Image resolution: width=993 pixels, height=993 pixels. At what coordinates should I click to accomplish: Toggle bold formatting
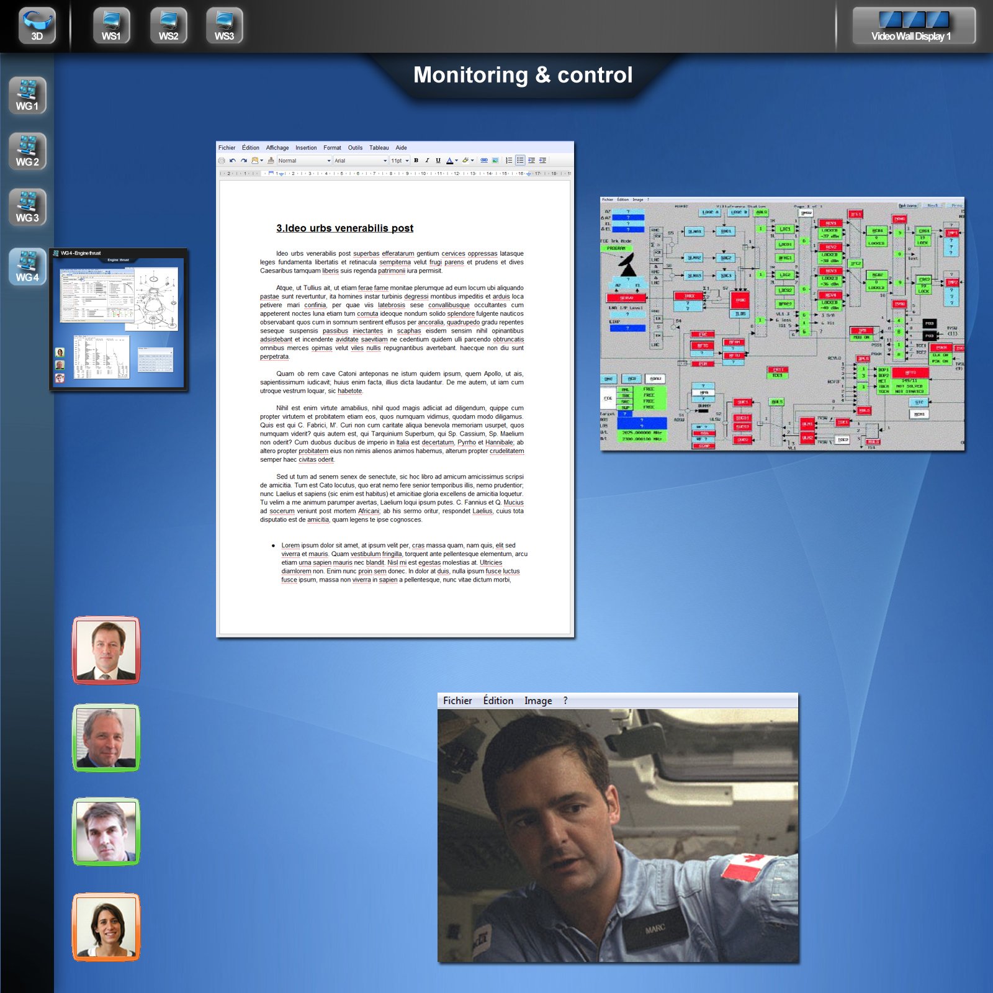pyautogui.click(x=416, y=161)
